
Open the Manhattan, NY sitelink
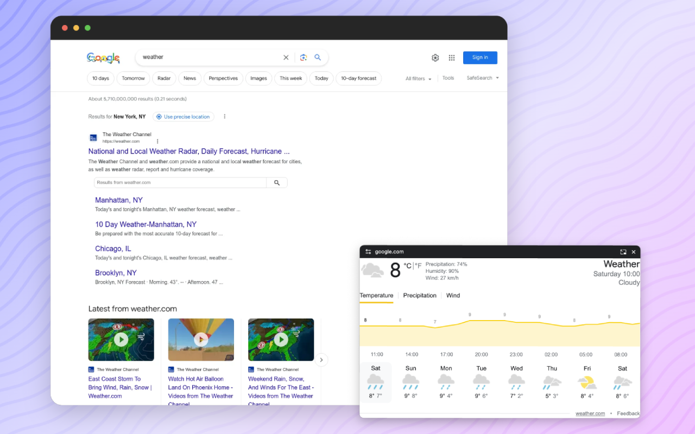pos(119,200)
